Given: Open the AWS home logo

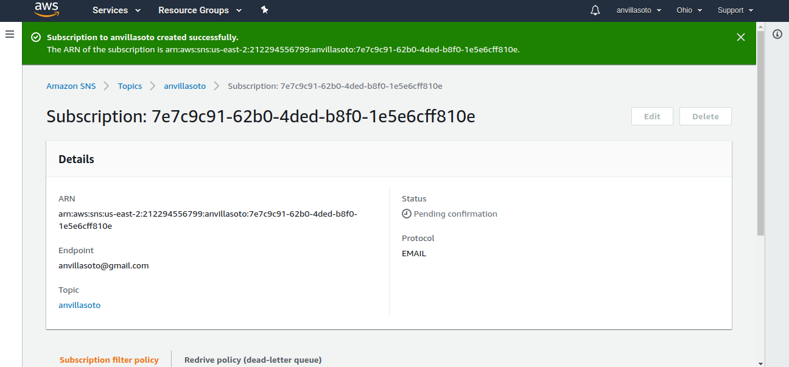Looking at the screenshot, I should 46,9.
